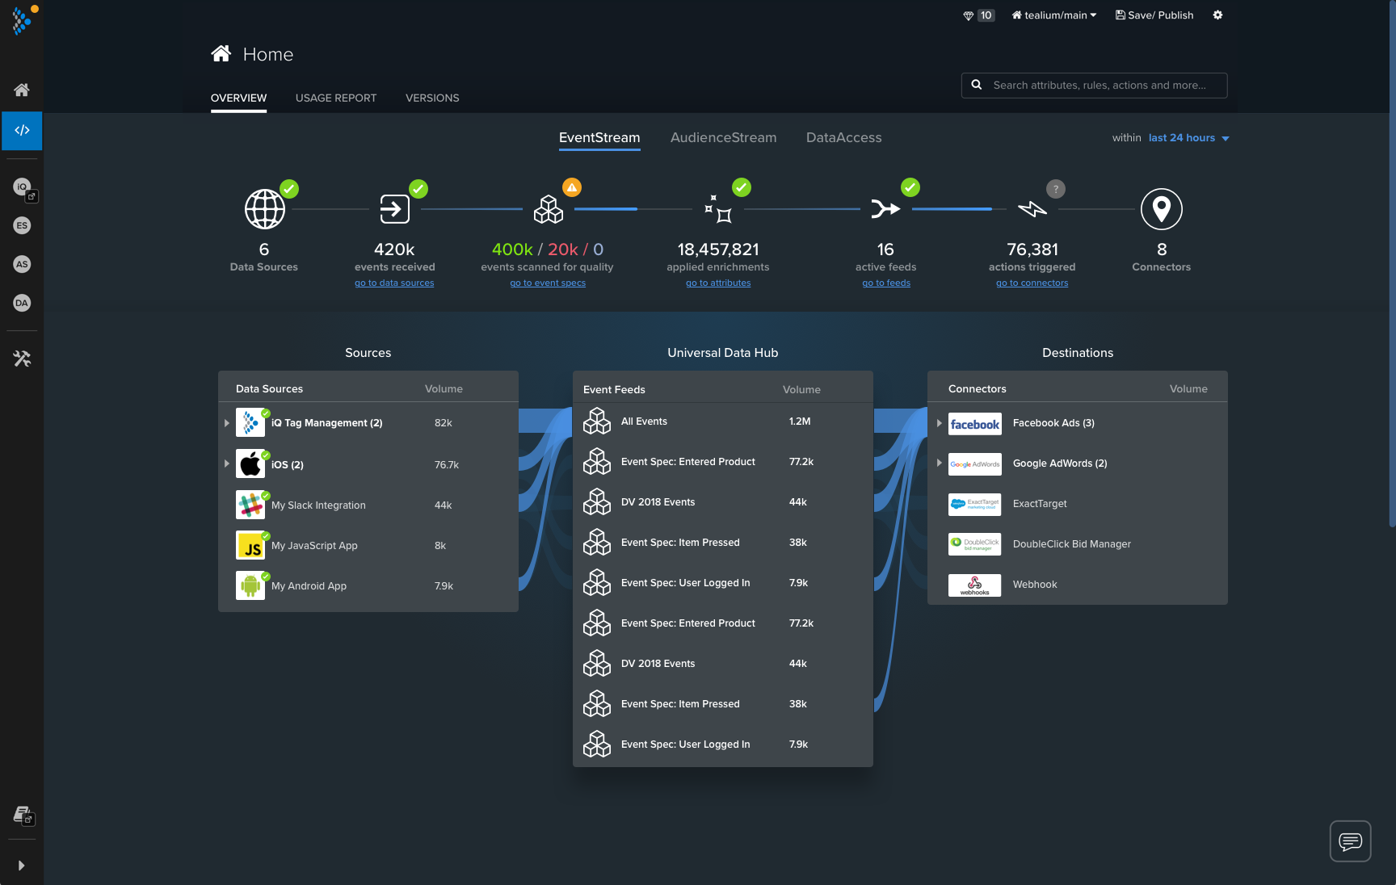Open the last 24 hours dropdown
This screenshot has width=1396, height=885.
tap(1188, 138)
